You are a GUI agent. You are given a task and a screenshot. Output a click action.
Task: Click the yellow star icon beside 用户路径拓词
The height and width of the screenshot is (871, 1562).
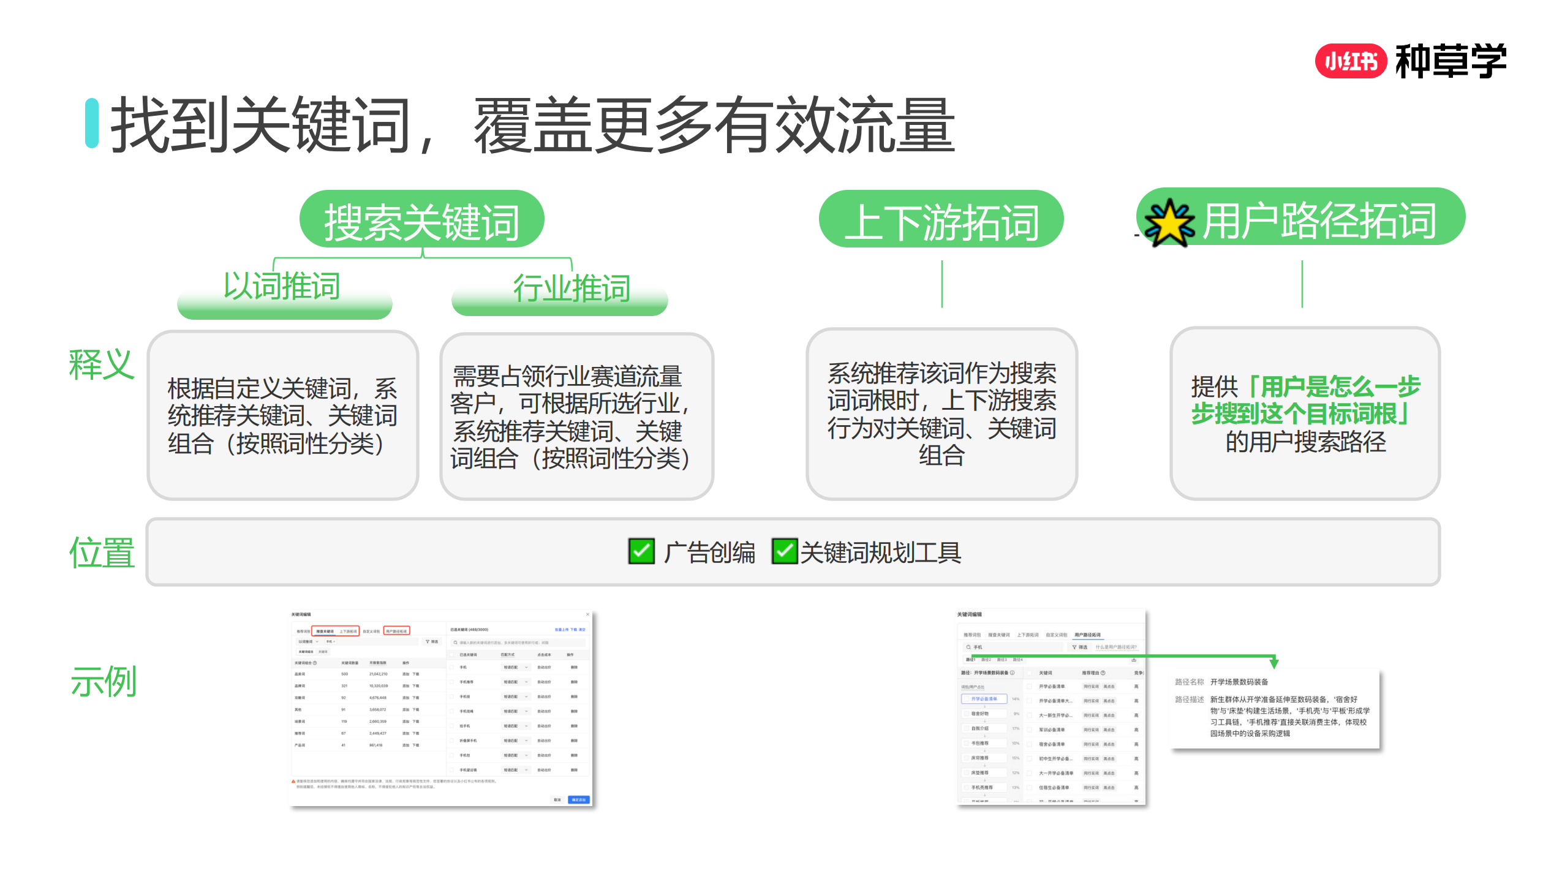(x=1169, y=224)
